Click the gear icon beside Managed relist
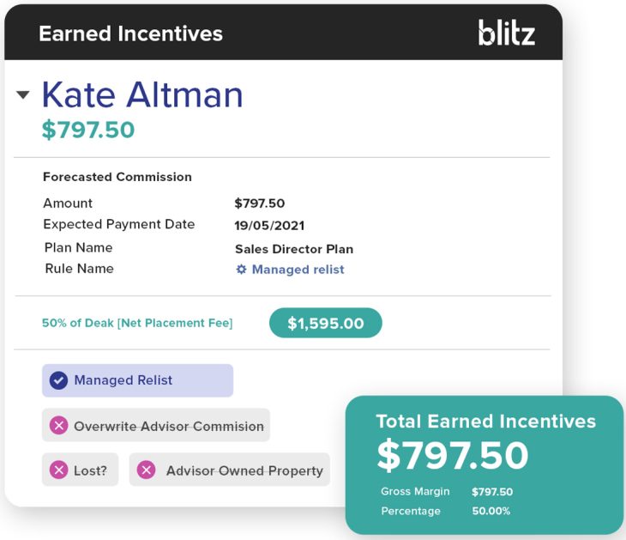 [x=241, y=270]
